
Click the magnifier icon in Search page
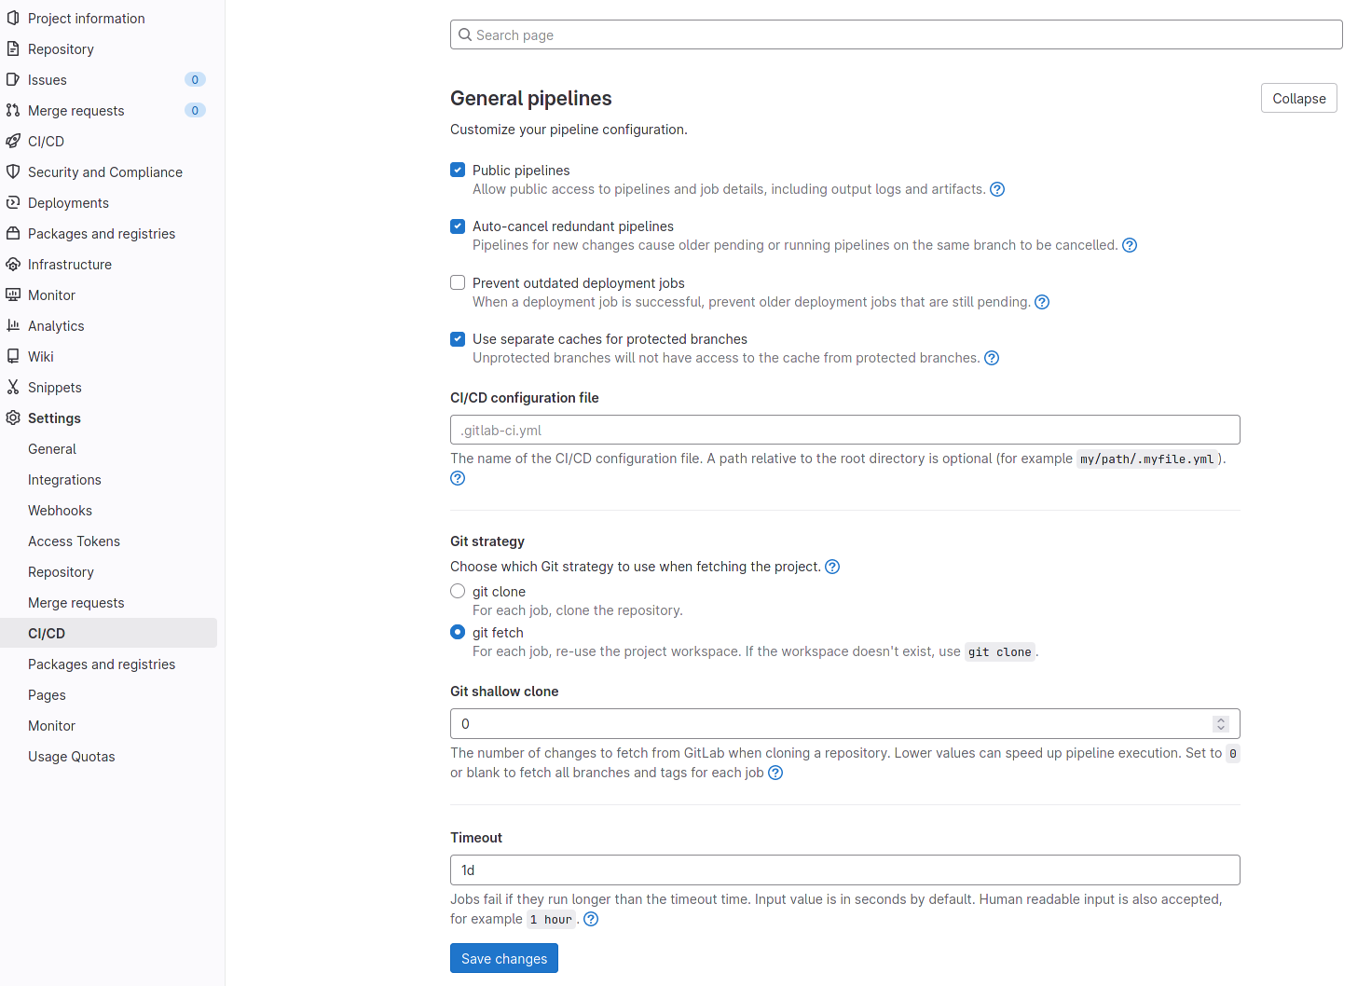point(465,34)
